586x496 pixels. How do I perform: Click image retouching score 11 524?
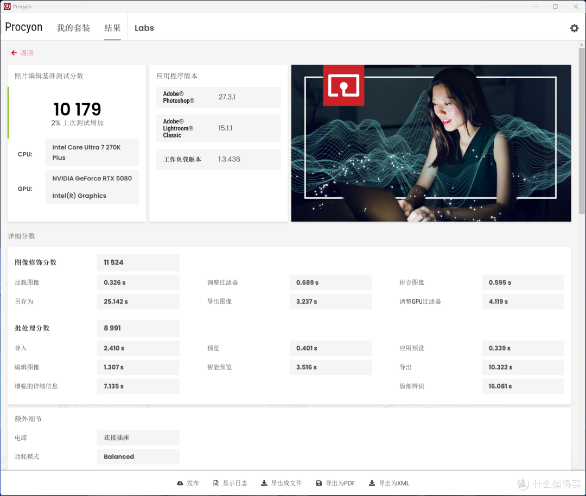[x=138, y=262]
